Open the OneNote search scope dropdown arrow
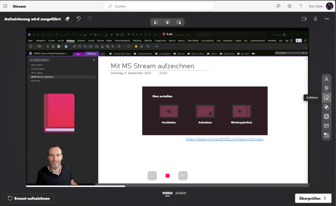 (x=306, y=53)
